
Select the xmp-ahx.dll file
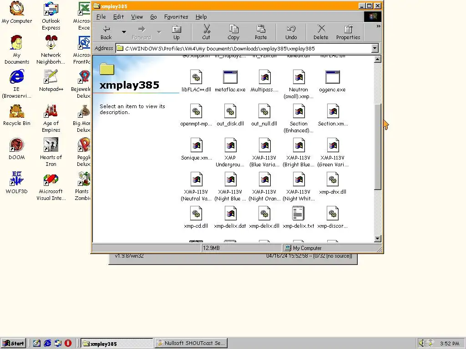333,184
